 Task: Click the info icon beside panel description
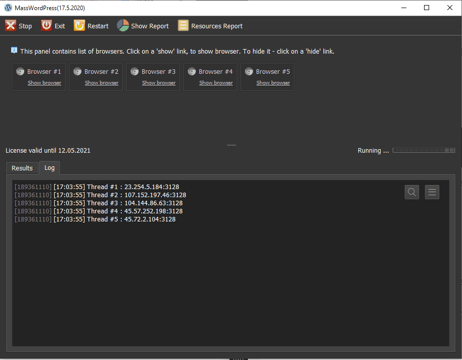point(14,51)
